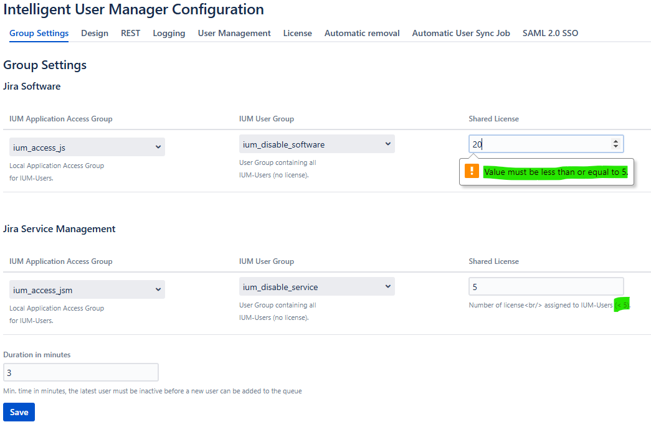
Task: Open the ium_access_js dropdown
Action: 87,148
